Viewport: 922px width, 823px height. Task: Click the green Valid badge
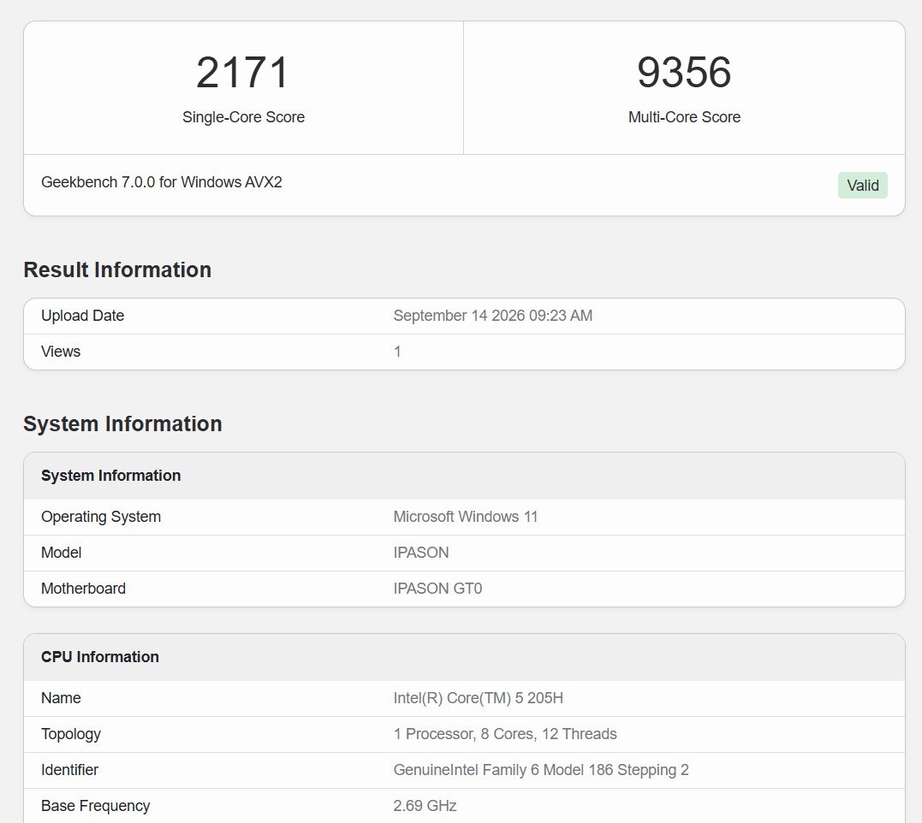[x=862, y=186]
